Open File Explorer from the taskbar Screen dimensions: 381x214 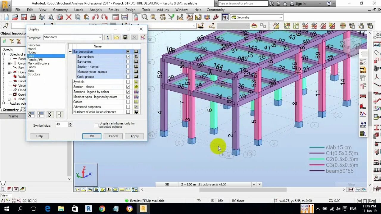click(61, 209)
